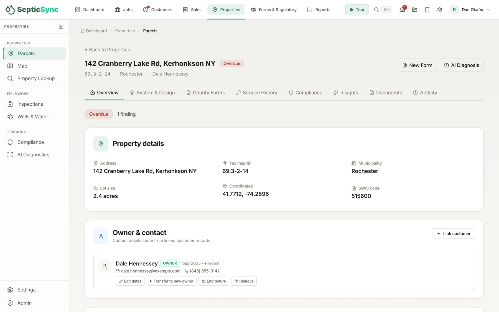The image size is (499, 312).
Task: Click the Overdue badge beside the address
Action: click(x=232, y=64)
